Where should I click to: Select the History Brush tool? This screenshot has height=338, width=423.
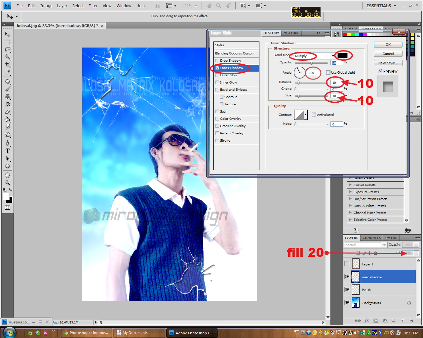pos(7,104)
